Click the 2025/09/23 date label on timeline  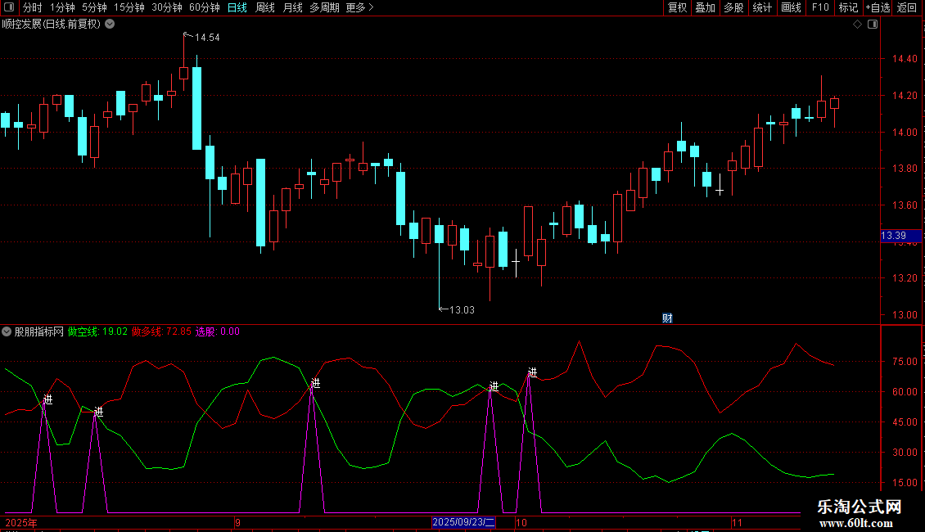click(x=463, y=522)
